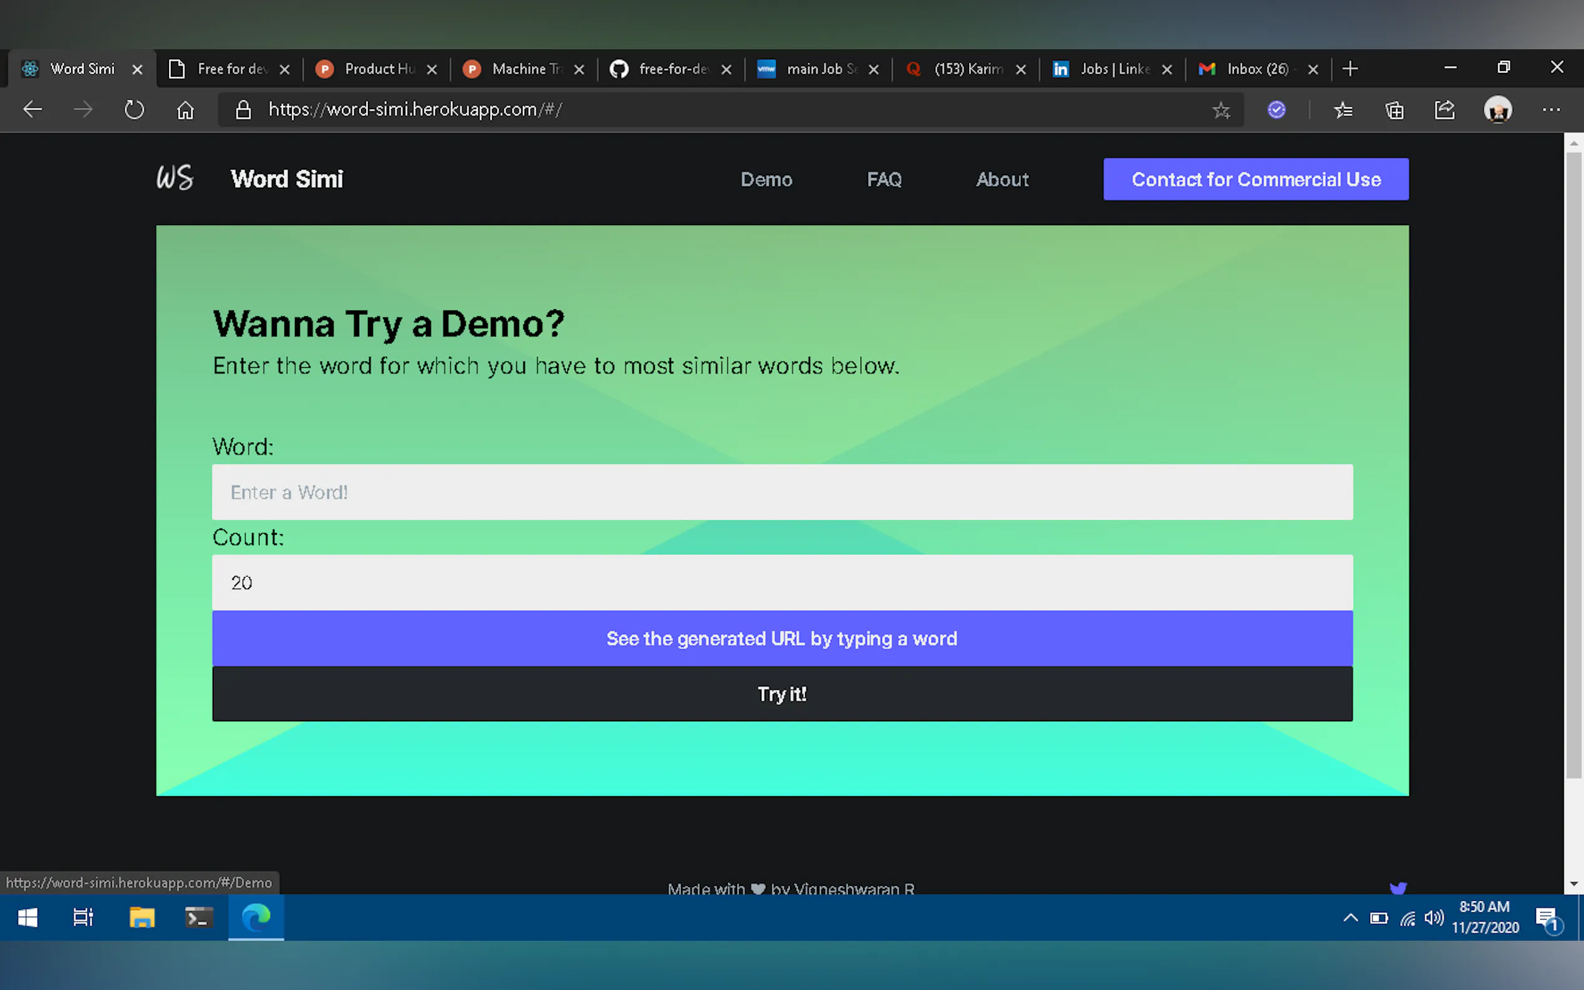
Task: Click the Enter a Word input field
Action: click(782, 492)
